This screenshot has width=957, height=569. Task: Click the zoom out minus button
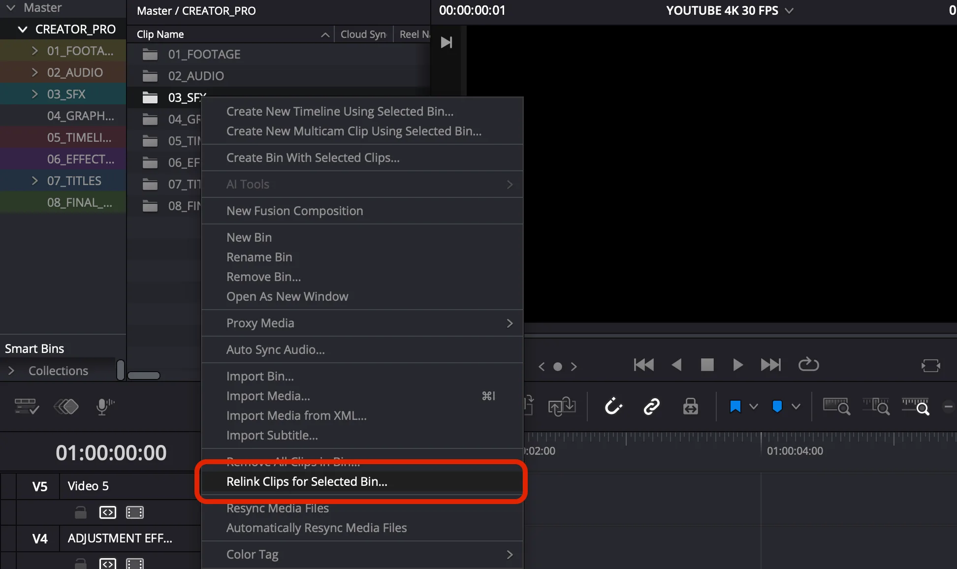[x=948, y=407]
